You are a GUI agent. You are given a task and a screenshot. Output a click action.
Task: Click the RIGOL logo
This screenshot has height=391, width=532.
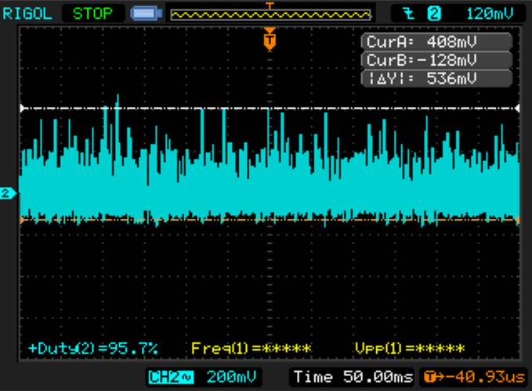(x=28, y=13)
